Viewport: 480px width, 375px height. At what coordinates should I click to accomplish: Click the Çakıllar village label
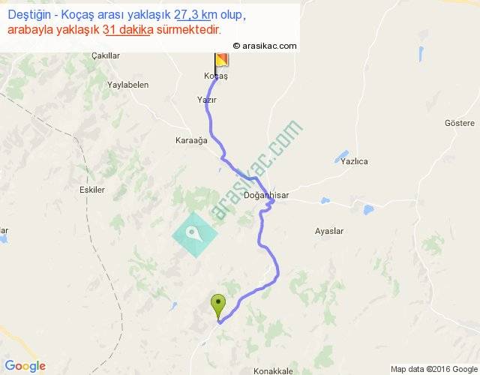106,55
